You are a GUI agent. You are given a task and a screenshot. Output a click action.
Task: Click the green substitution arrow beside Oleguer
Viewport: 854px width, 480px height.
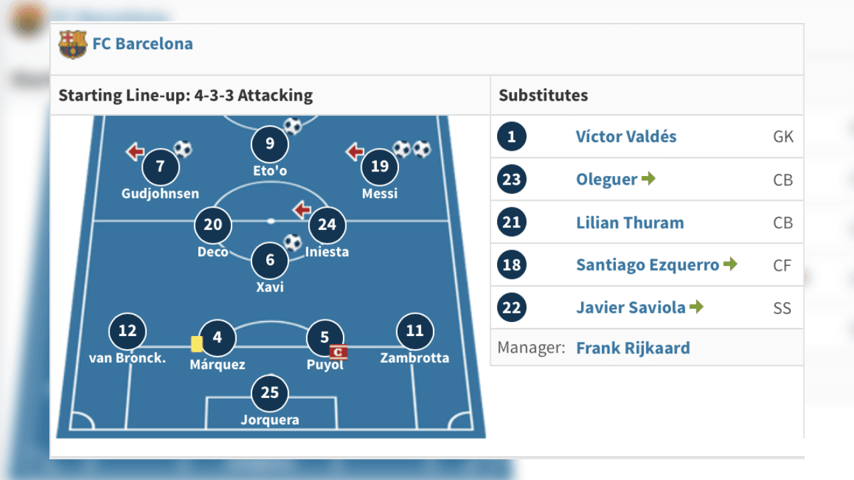click(649, 179)
